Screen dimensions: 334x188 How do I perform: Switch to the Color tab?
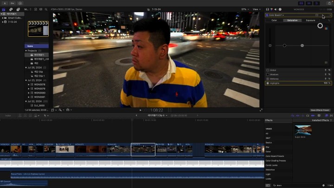click(x=274, y=20)
